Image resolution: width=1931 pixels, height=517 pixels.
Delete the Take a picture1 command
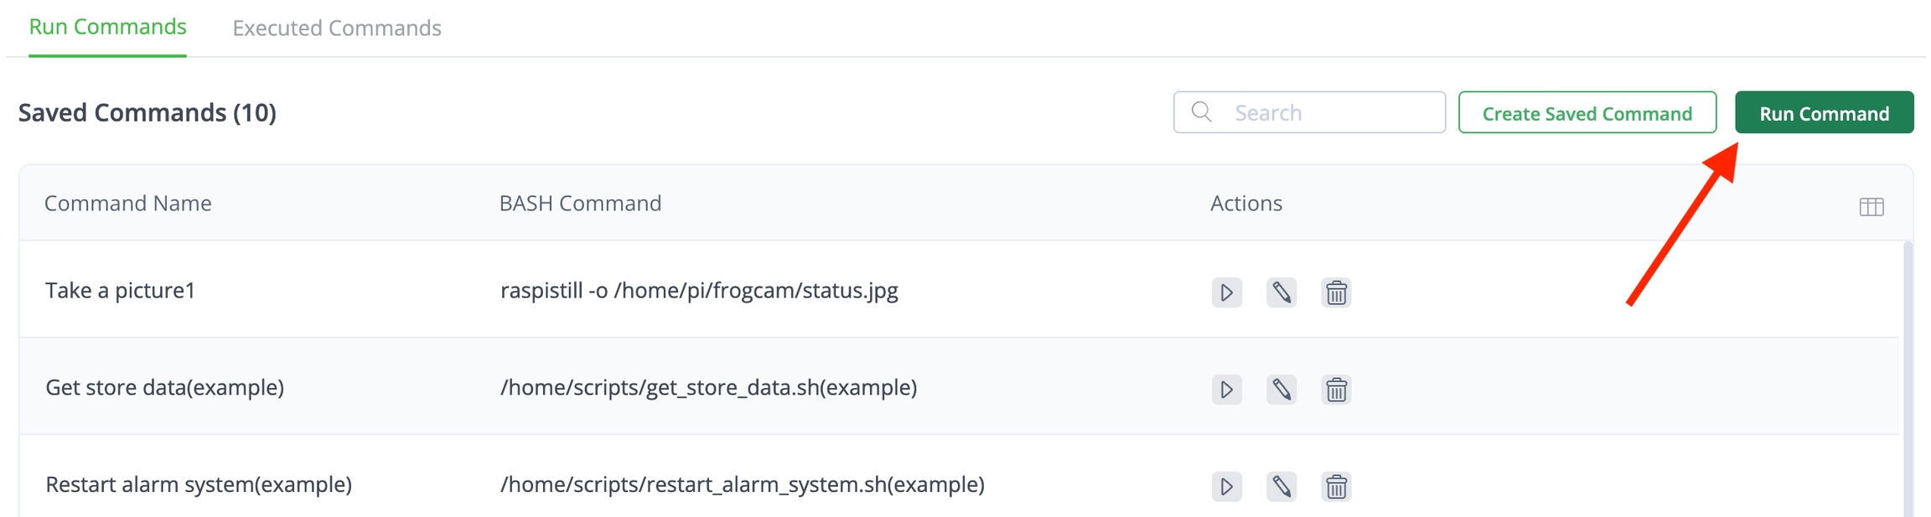pyautogui.click(x=1336, y=292)
